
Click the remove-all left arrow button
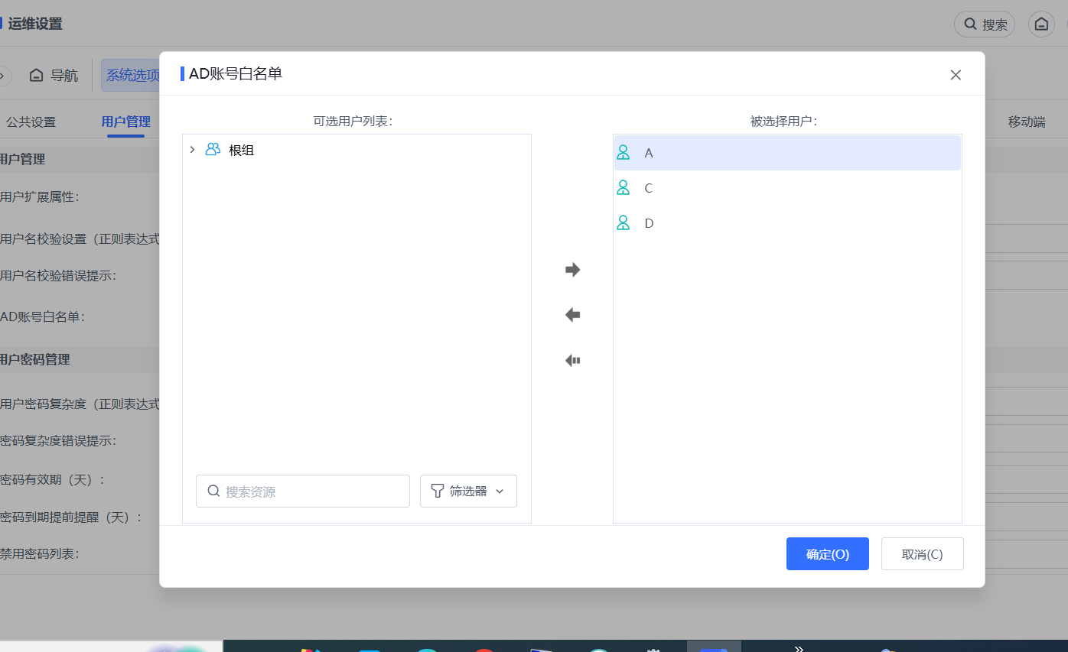point(572,361)
